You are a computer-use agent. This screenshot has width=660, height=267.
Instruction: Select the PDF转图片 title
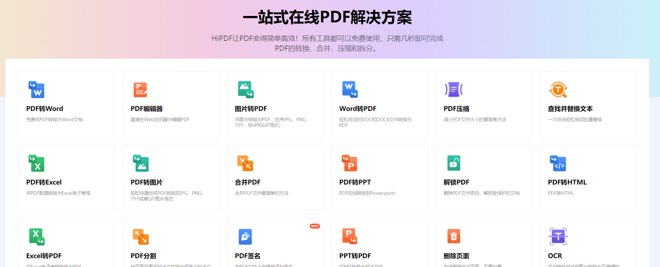(x=146, y=182)
